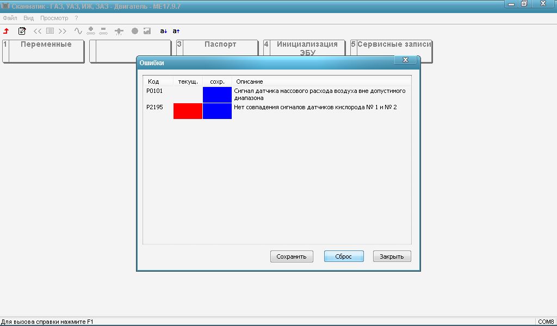Click the plus horizontal-expand icon

[91, 31]
